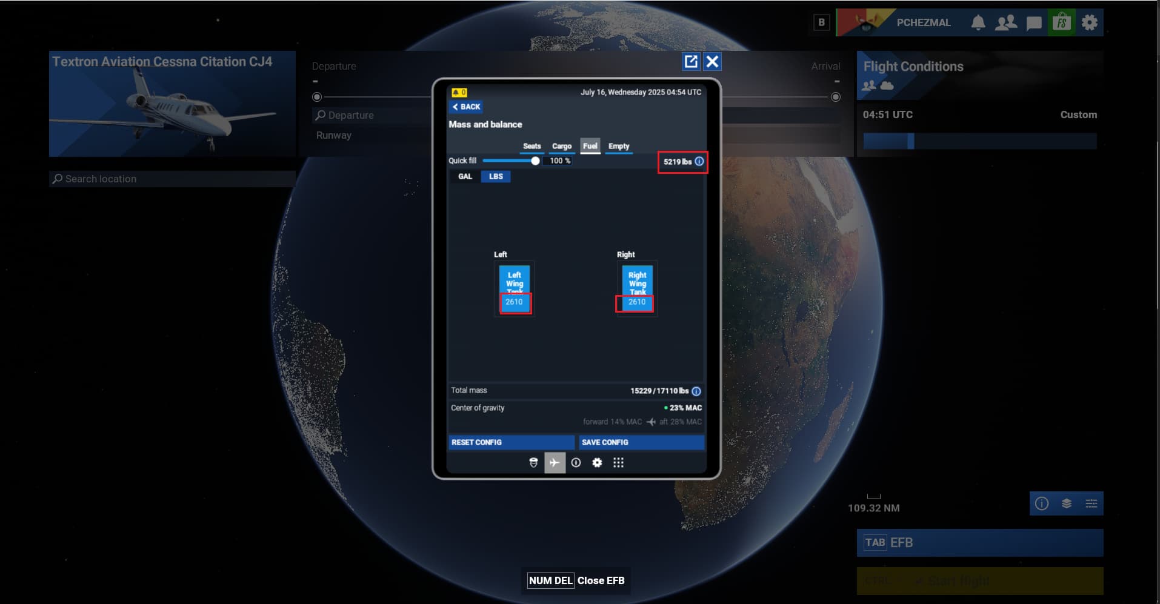Pop out the EFB into new window
The height and width of the screenshot is (604, 1160).
[x=691, y=61]
